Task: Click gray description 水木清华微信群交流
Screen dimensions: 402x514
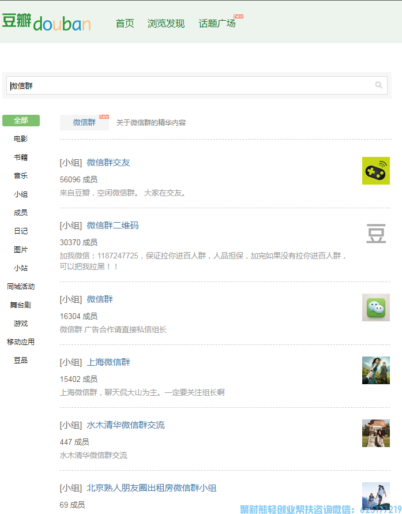Action: point(93,455)
